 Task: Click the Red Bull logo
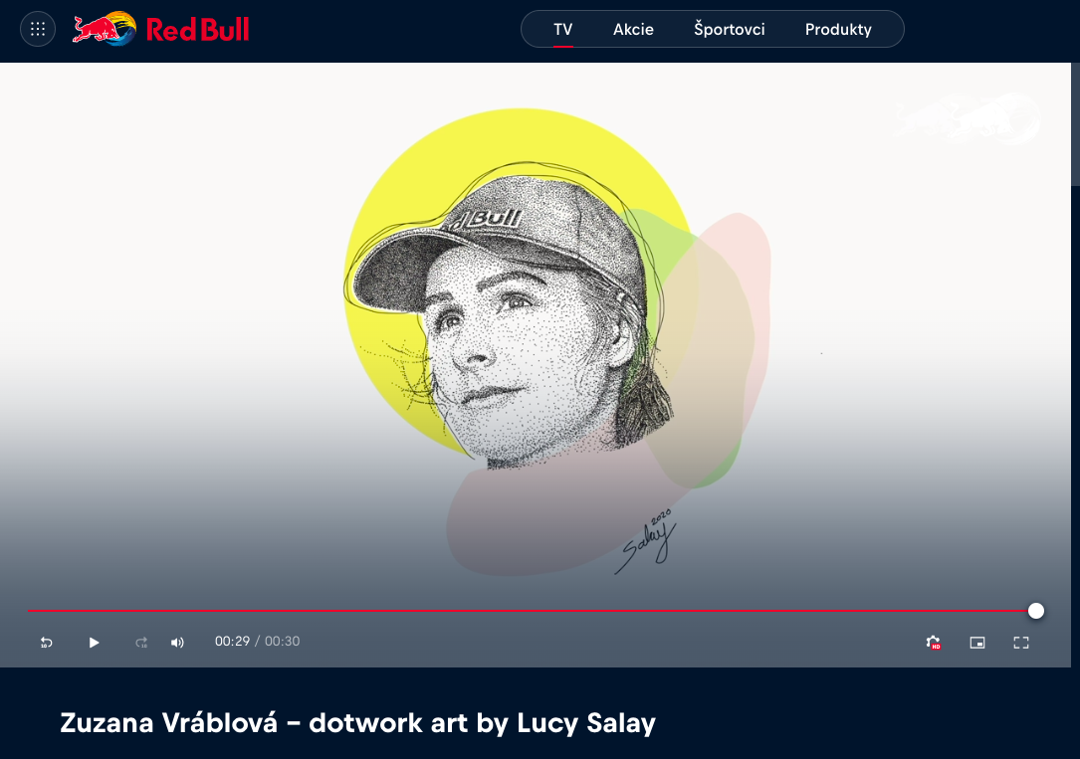[161, 29]
